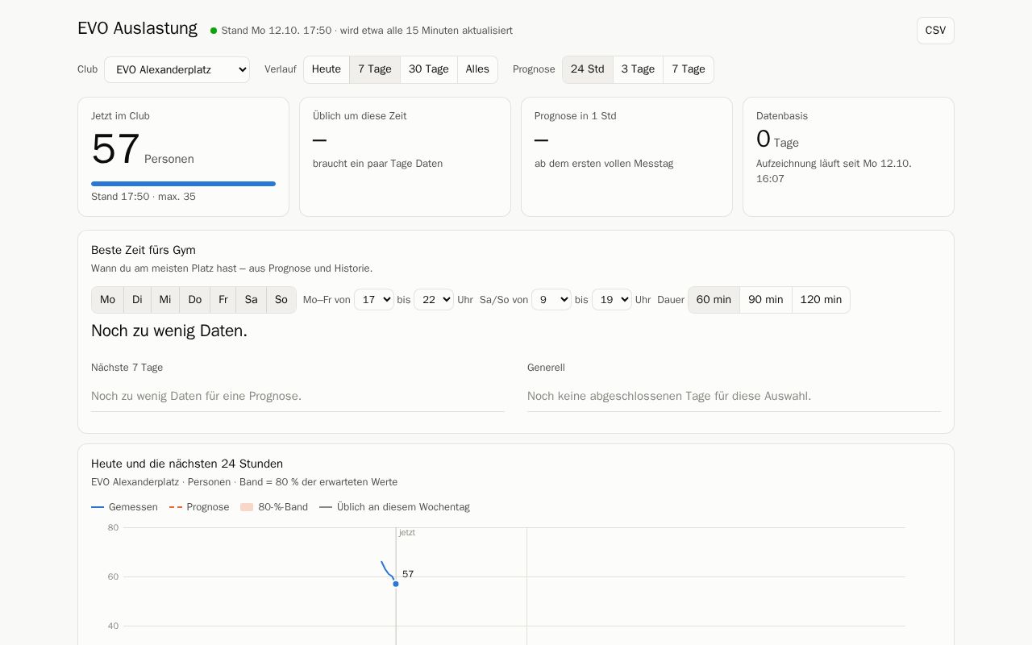Toggle the So weekday filter

coord(281,300)
